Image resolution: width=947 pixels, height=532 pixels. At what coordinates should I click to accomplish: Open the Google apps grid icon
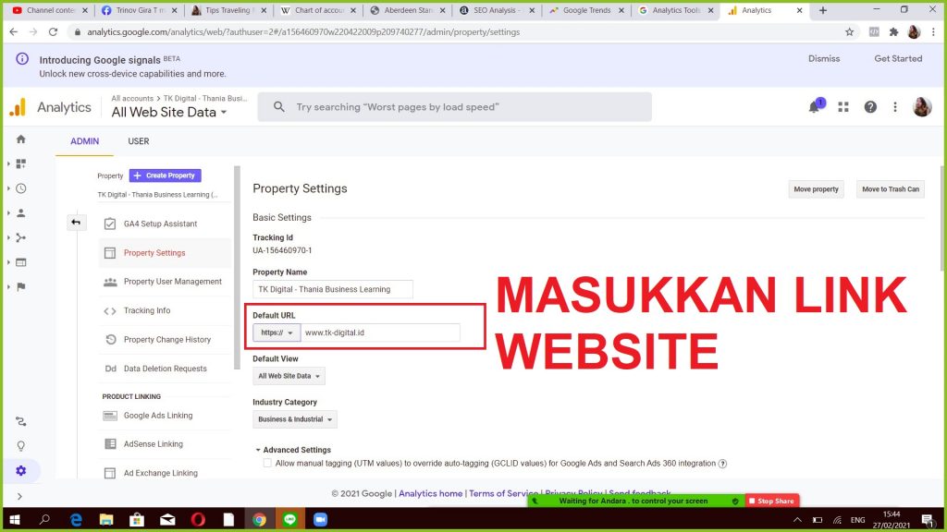click(x=843, y=107)
